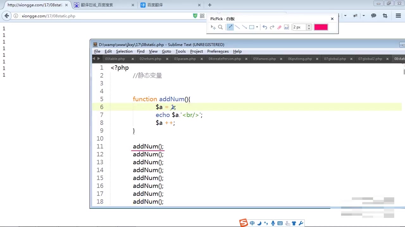Select the pink eraser tool in PicPick

click(x=279, y=27)
